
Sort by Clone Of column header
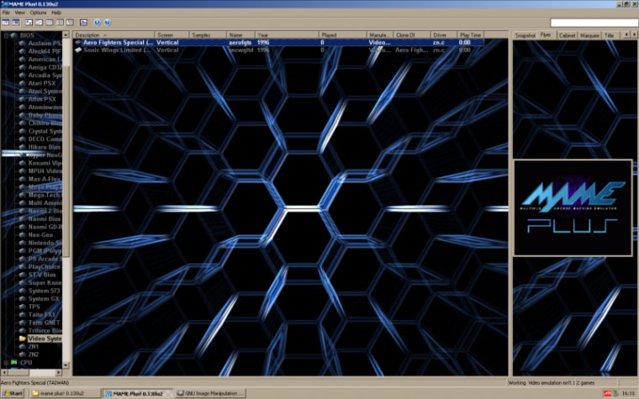(x=412, y=35)
